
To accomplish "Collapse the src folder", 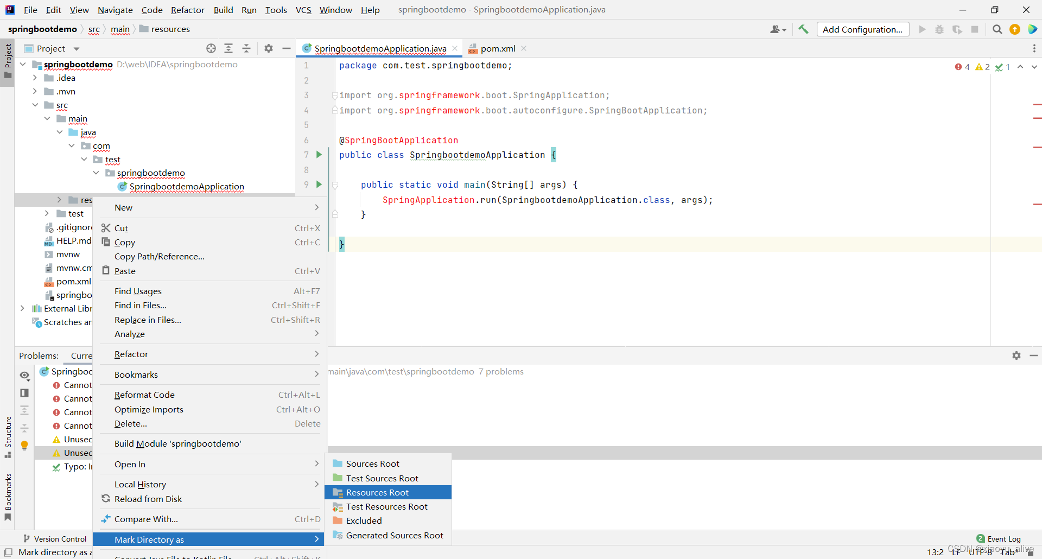I will tap(35, 105).
